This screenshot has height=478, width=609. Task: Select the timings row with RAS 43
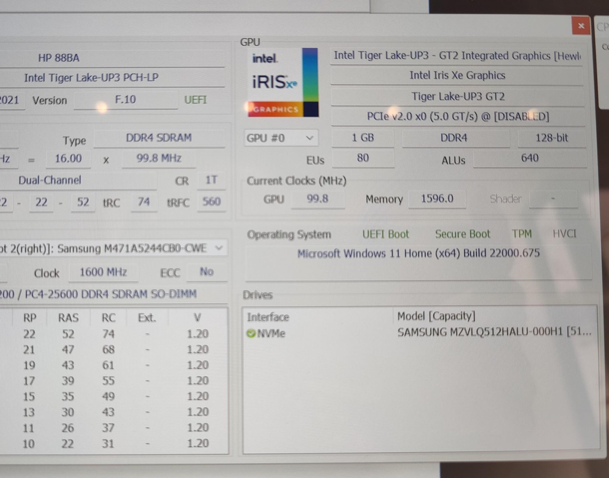114,365
